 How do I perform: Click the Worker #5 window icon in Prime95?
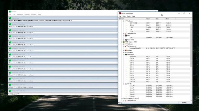click(x=10, y=48)
